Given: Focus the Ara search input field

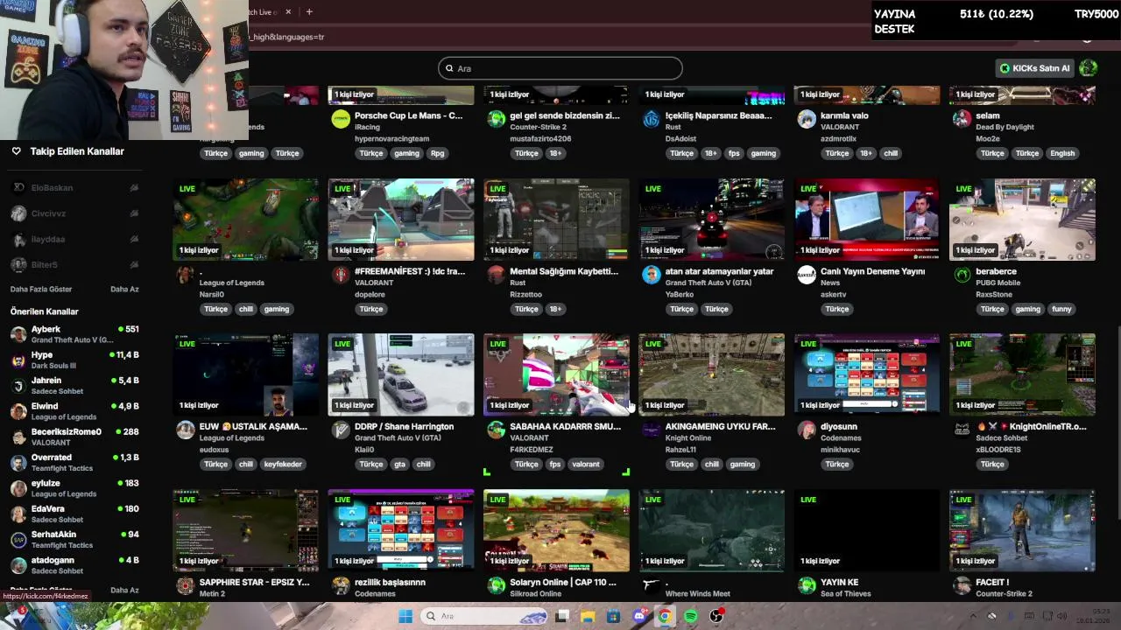Looking at the screenshot, I should tap(560, 68).
